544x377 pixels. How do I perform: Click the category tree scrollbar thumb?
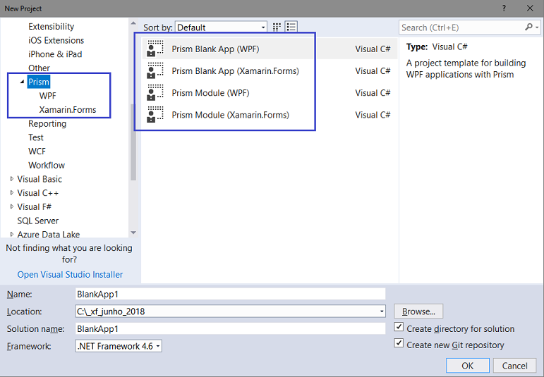tap(133, 142)
